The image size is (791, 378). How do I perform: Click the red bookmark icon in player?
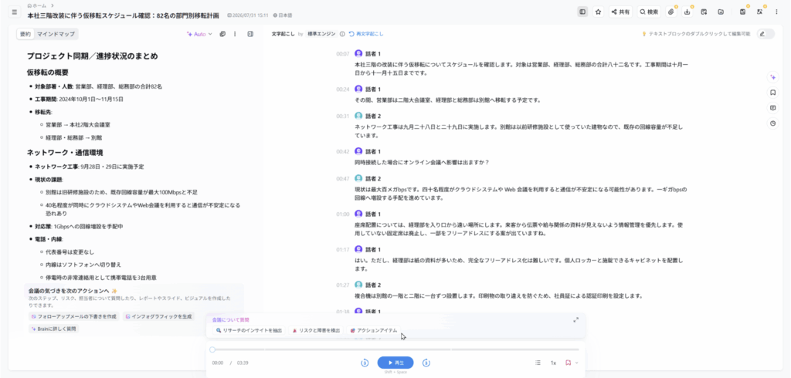(x=568, y=363)
